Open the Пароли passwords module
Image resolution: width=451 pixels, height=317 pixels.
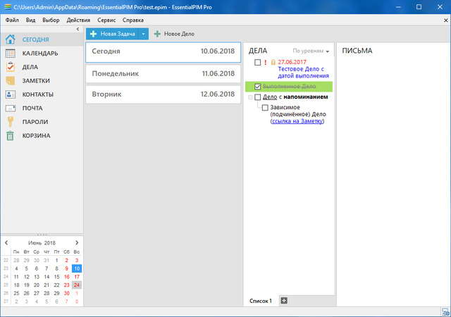tap(35, 122)
